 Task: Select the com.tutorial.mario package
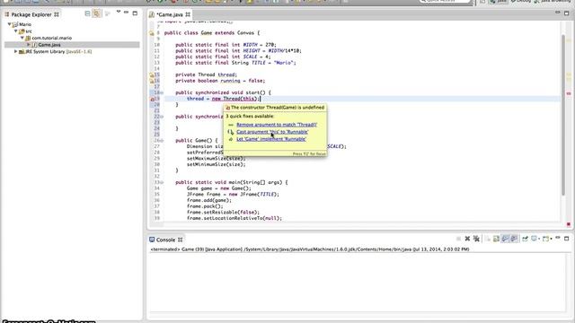click(51, 38)
